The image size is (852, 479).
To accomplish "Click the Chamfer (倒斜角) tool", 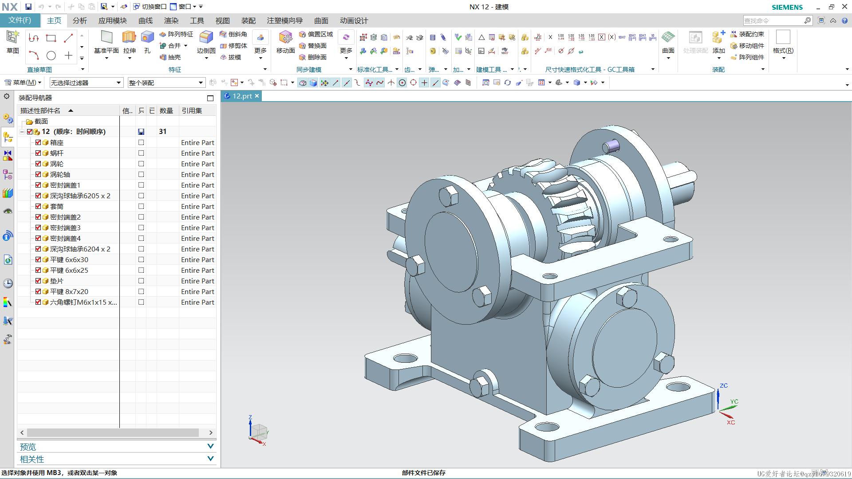I will (233, 34).
